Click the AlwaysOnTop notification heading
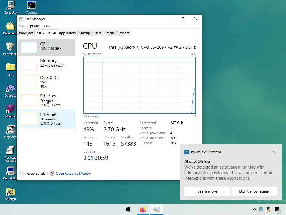Image resolution: width=286 pixels, height=215 pixels. point(197,162)
